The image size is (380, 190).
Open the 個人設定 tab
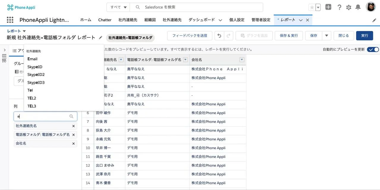[237, 20]
